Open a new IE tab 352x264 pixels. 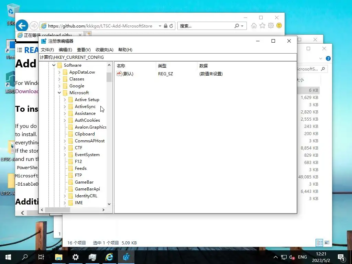(x=88, y=34)
